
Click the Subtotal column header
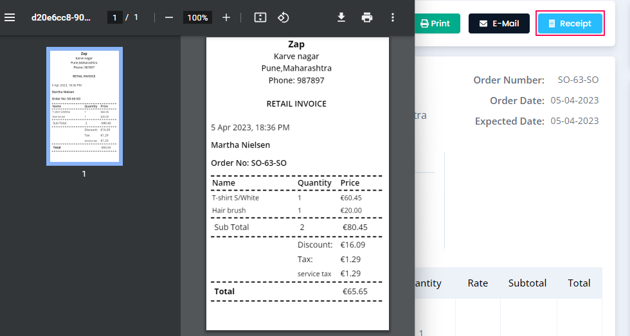527,283
